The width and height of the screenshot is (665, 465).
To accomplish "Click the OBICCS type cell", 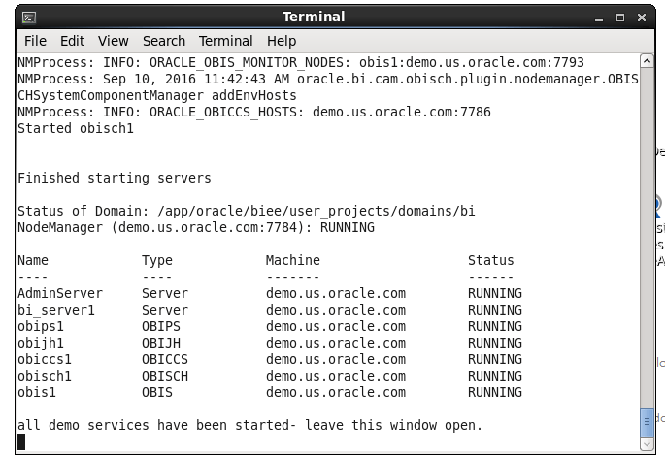I will pos(165,359).
